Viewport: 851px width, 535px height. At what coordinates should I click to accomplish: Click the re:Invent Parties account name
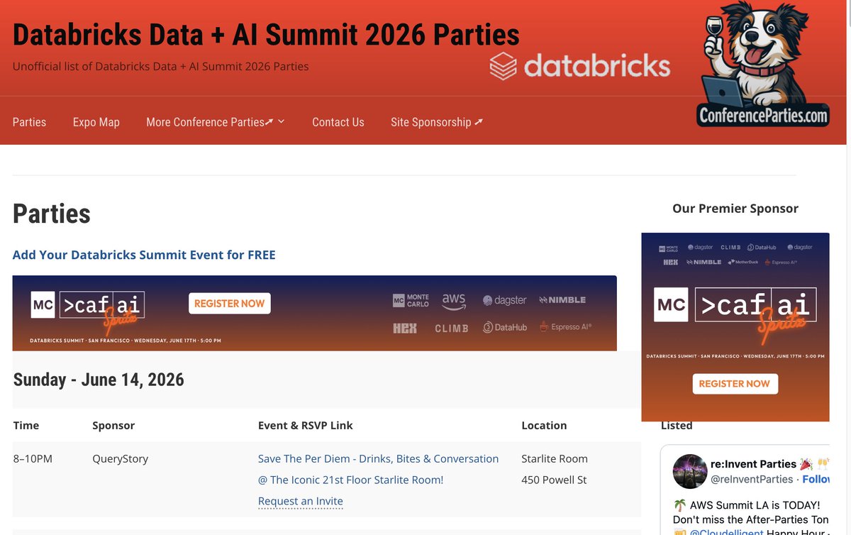pyautogui.click(x=753, y=464)
